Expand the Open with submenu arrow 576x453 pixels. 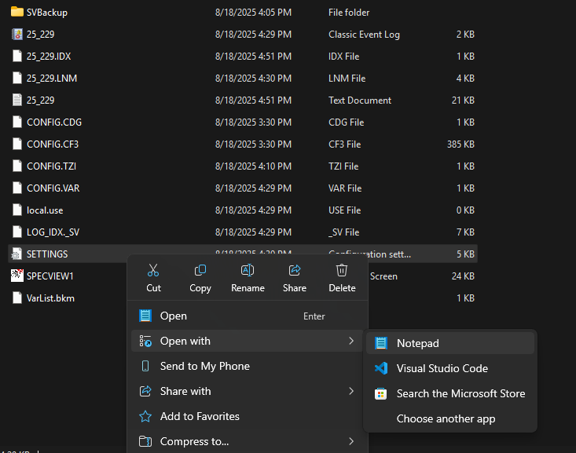point(350,341)
